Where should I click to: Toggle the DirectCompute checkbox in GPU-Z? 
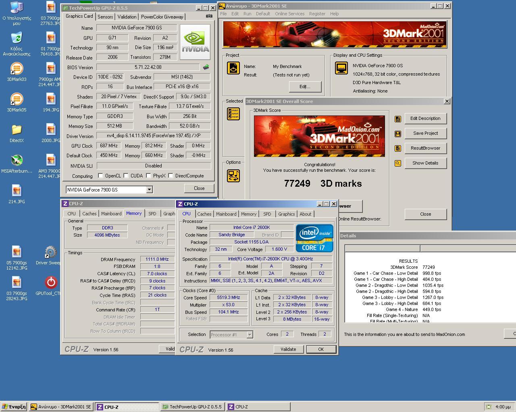(x=171, y=176)
